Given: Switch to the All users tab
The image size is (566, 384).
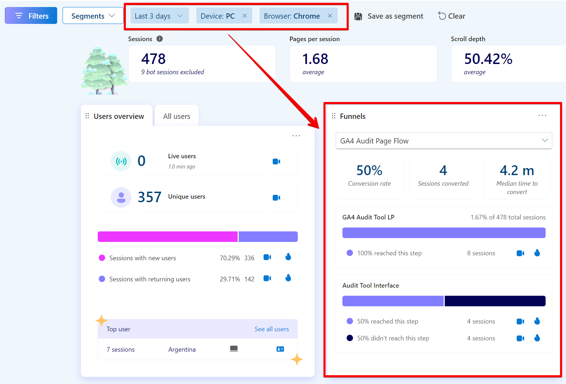Looking at the screenshot, I should coord(176,116).
